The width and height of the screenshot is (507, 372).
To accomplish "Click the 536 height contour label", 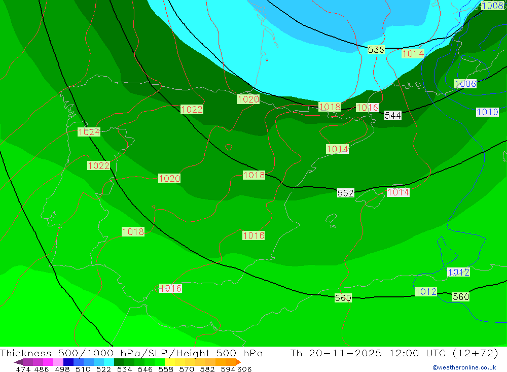I will click(376, 50).
